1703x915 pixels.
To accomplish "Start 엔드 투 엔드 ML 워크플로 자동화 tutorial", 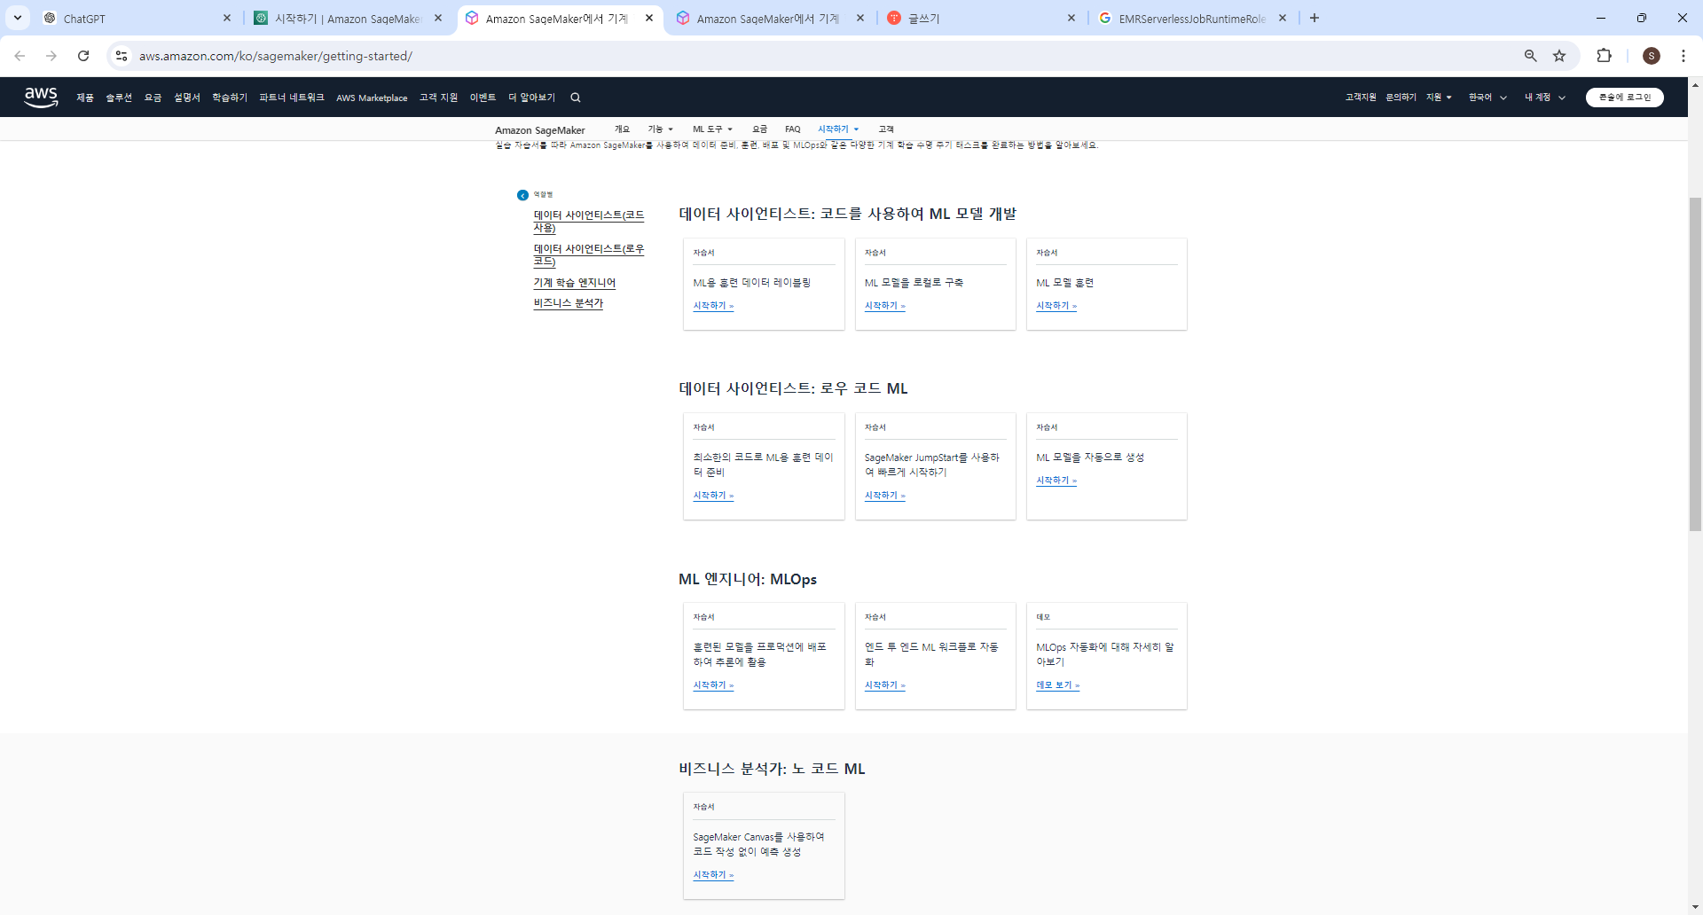I will point(885,685).
